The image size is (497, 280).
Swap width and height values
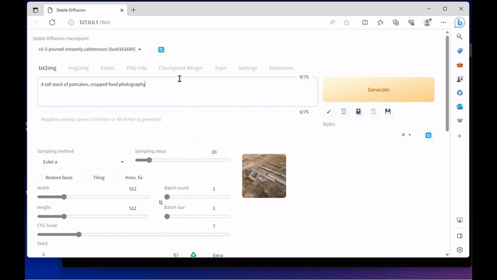pos(161,203)
